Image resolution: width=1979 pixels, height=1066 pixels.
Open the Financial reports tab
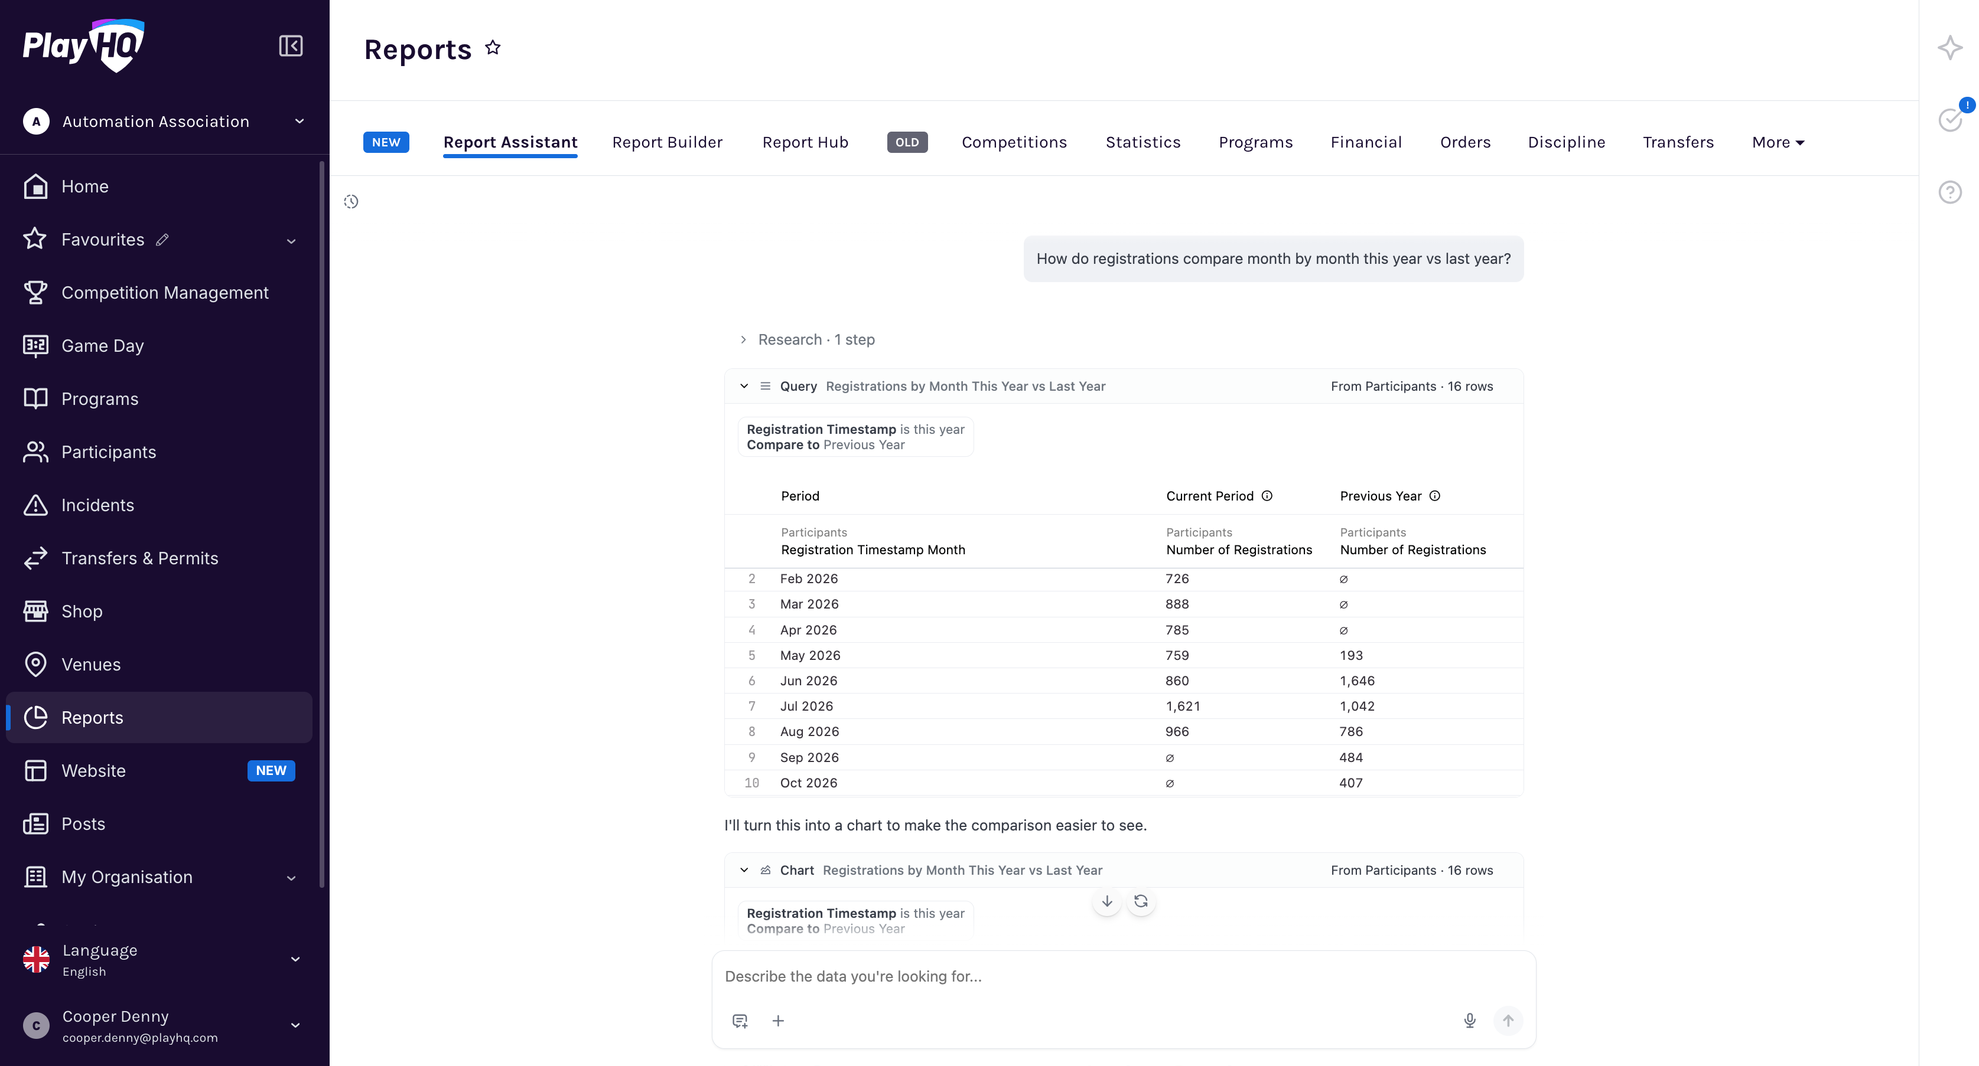pyautogui.click(x=1366, y=143)
